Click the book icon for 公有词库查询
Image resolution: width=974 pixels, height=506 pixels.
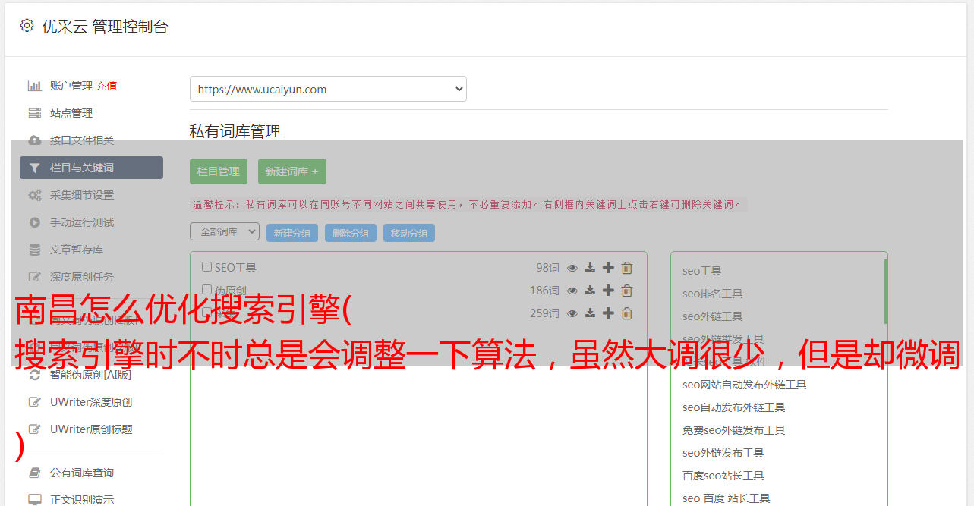35,473
